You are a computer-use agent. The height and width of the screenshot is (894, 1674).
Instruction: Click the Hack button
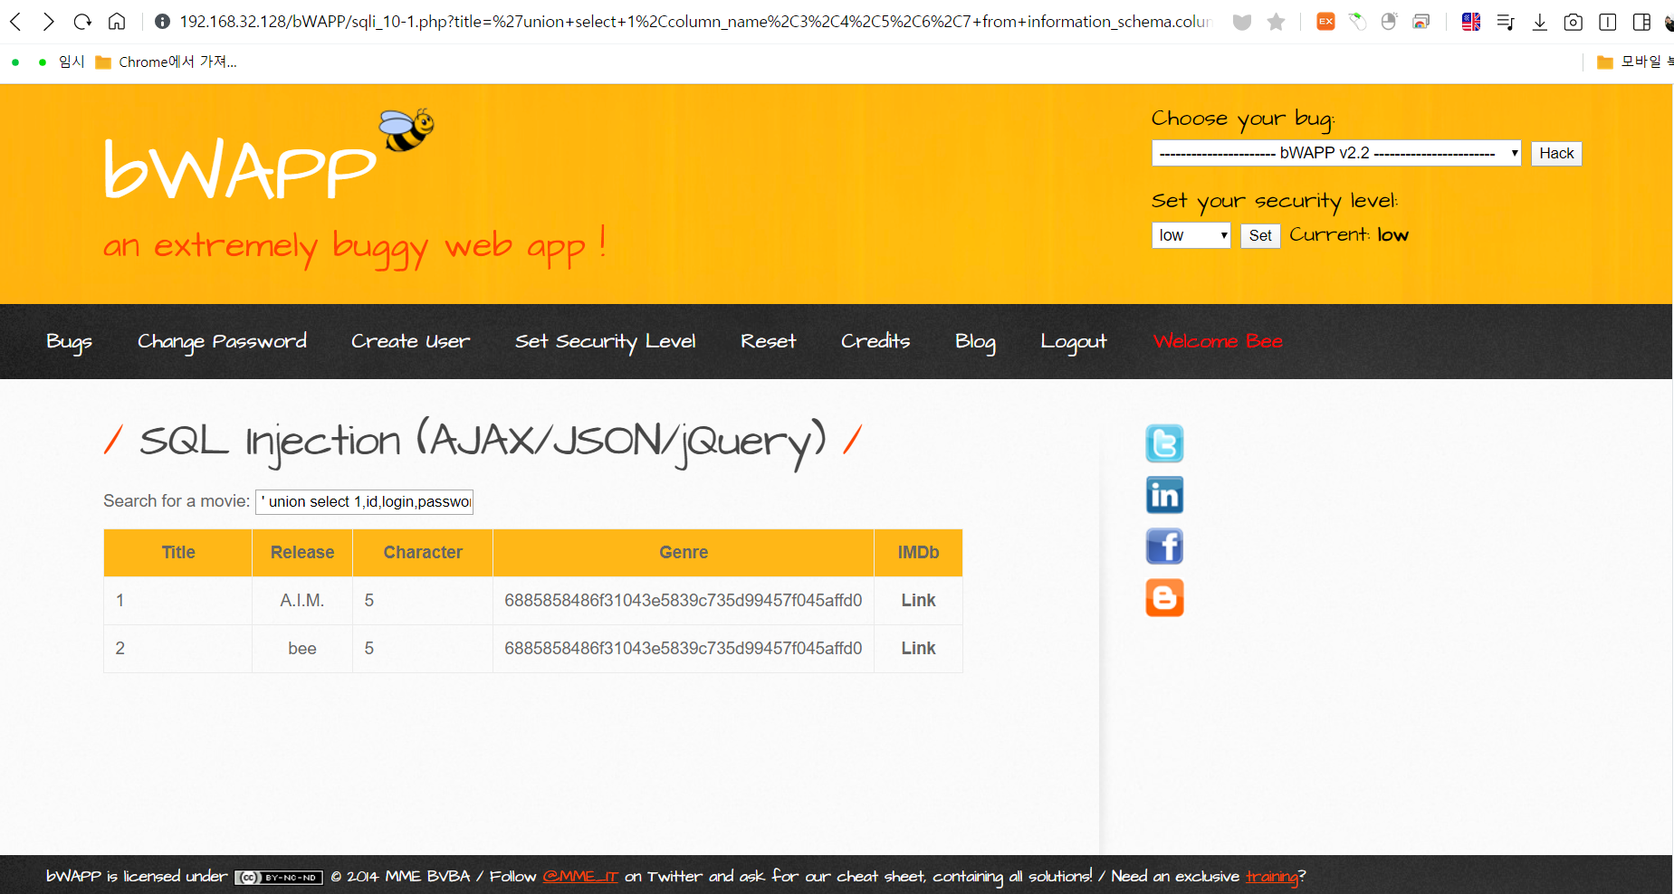pos(1556,153)
